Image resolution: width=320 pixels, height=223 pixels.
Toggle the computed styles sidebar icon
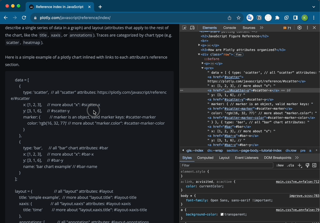click(x=314, y=165)
